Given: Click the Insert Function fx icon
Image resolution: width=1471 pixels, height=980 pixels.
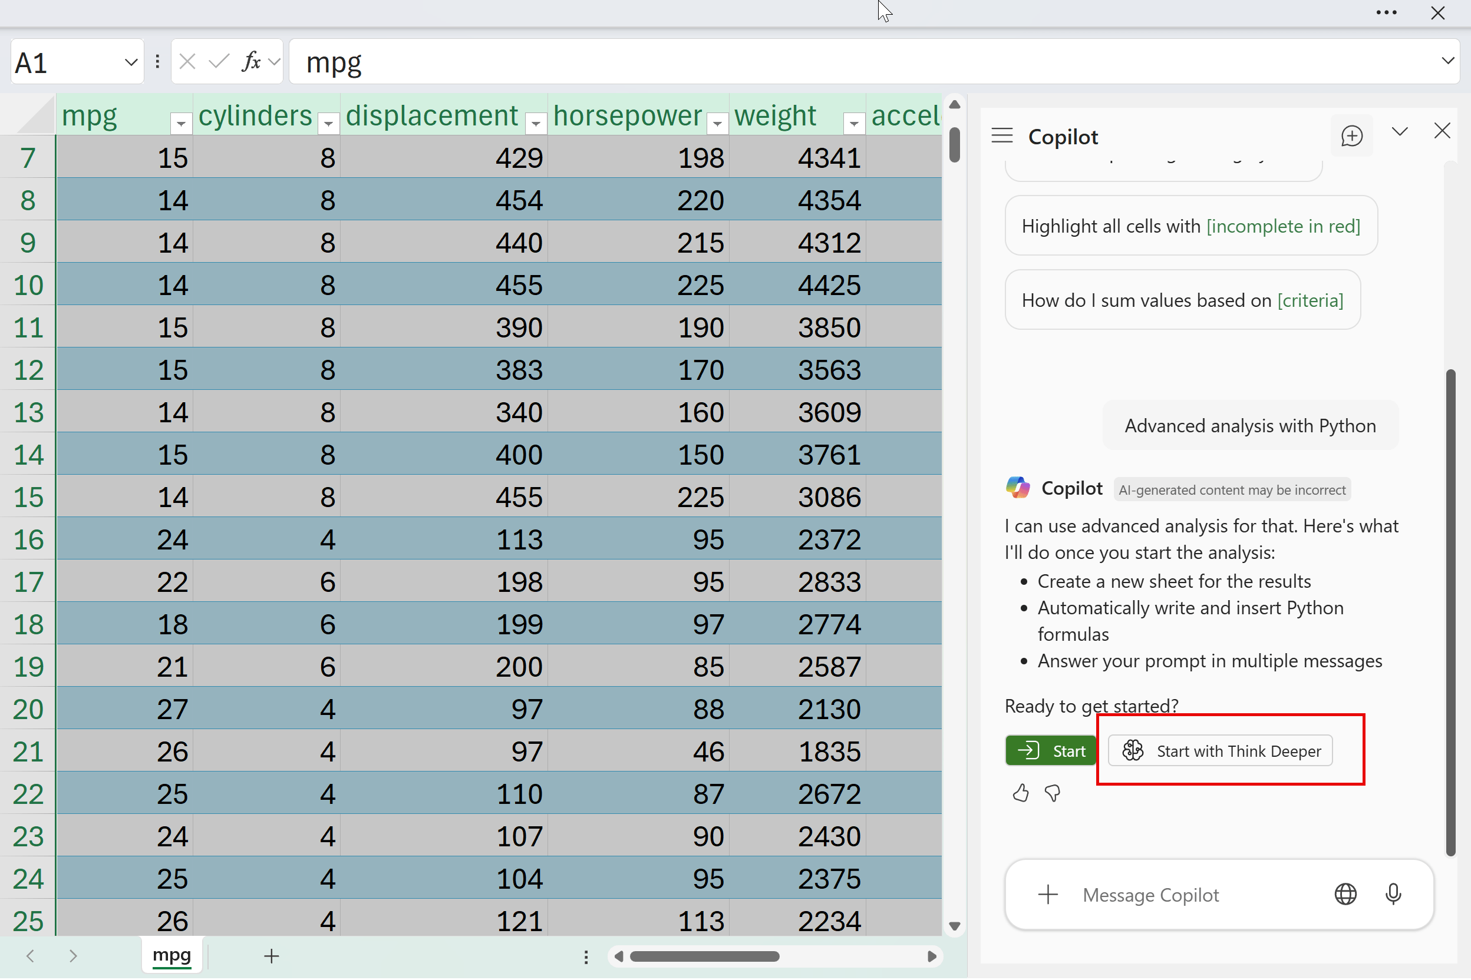Looking at the screenshot, I should (x=251, y=62).
